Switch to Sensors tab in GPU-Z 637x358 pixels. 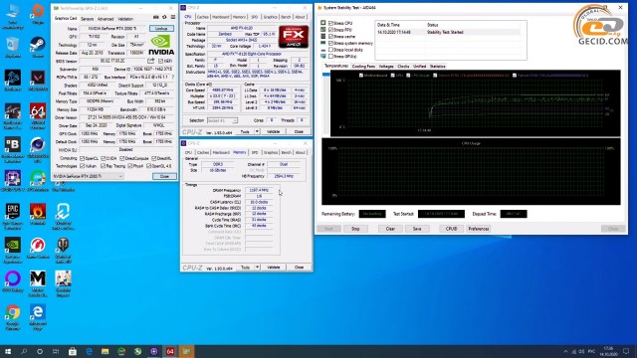(x=87, y=19)
